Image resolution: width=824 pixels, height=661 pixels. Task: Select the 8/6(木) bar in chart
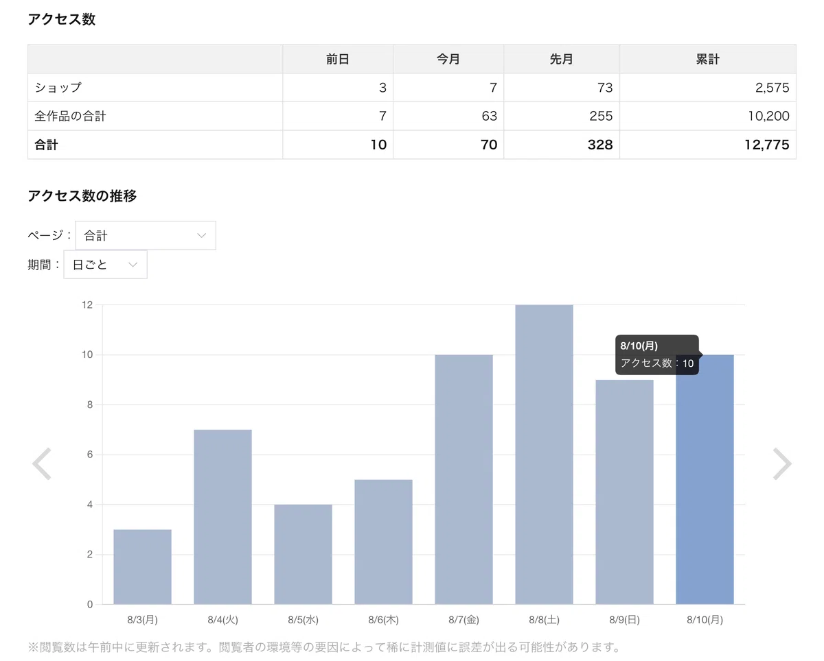click(383, 542)
